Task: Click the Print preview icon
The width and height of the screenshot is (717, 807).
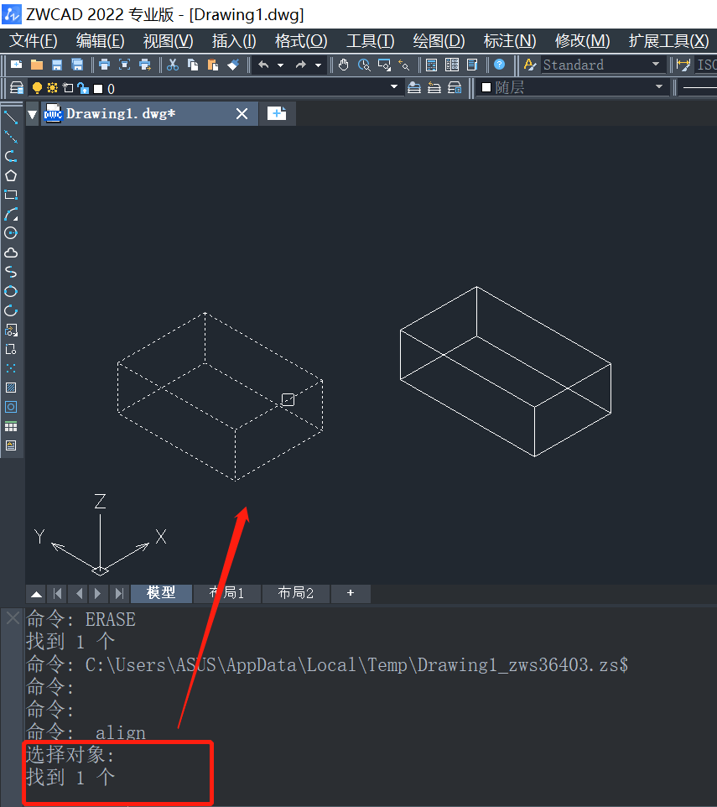Action: coord(124,65)
